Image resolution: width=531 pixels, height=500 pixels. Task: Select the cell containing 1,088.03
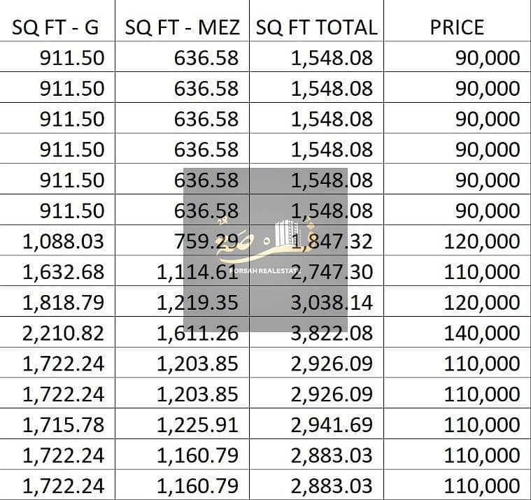pyautogui.click(x=57, y=241)
